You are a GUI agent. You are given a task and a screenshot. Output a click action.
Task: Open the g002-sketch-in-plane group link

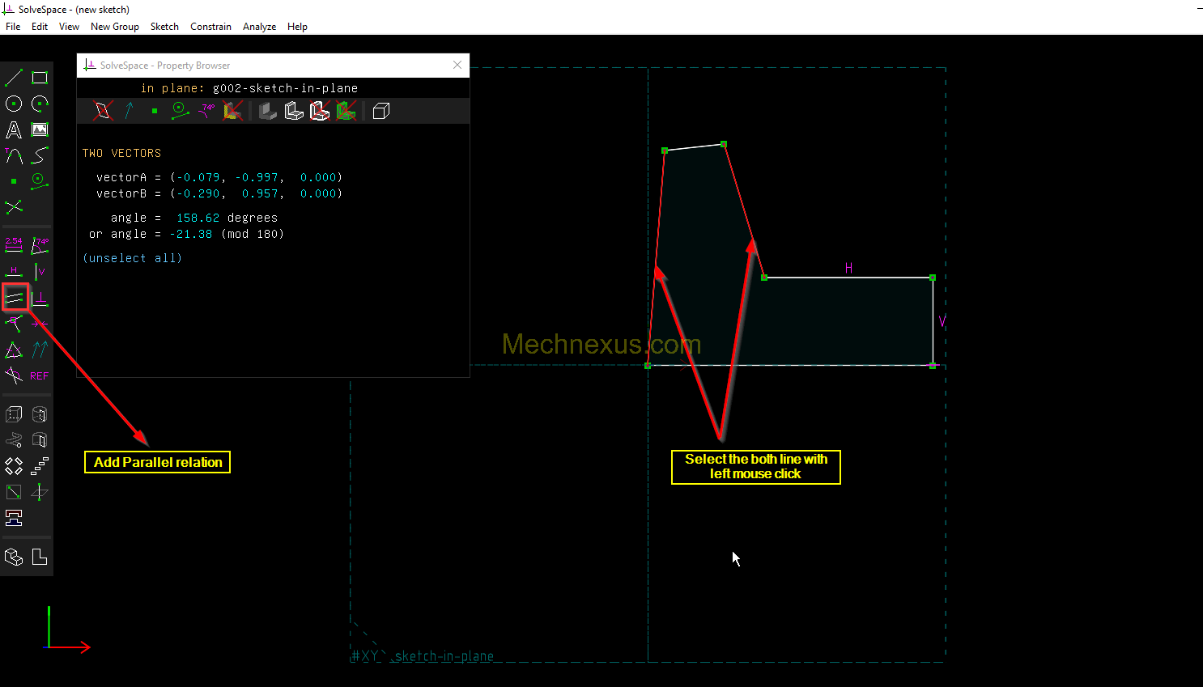click(x=285, y=88)
